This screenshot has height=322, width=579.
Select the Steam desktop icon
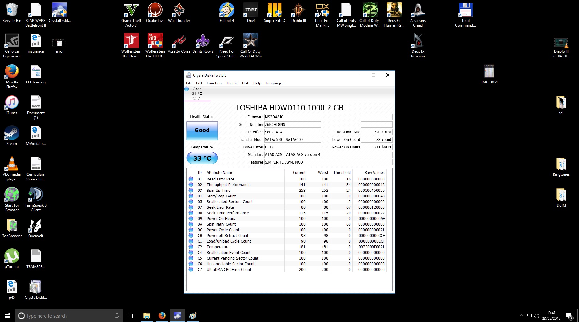coord(12,136)
